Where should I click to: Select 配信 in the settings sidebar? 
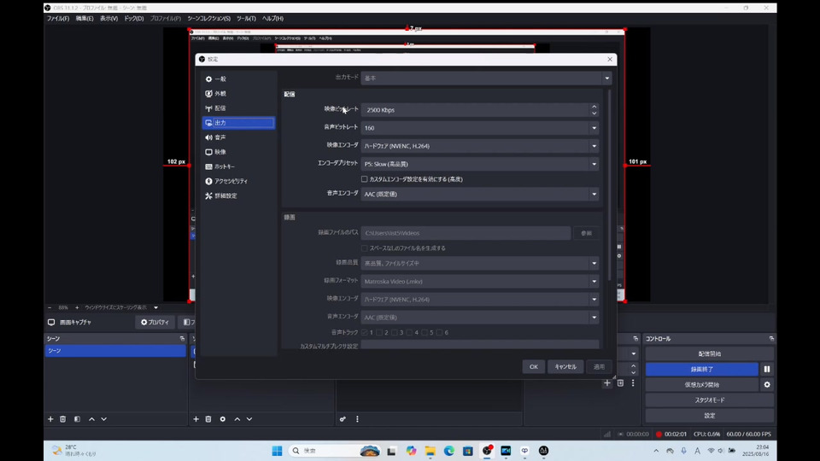[238, 108]
